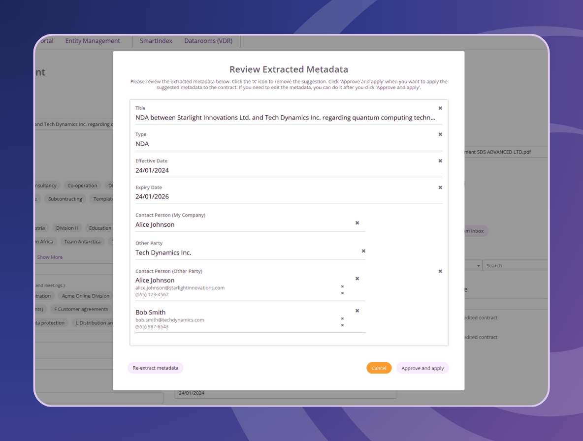Open the Entity Management tab

tap(93, 41)
